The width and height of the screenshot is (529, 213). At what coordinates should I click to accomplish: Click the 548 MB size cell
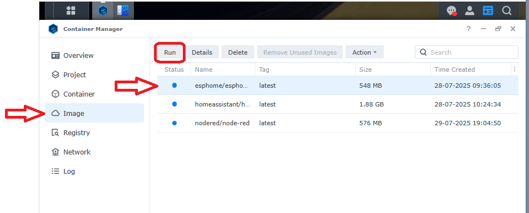[371, 86]
